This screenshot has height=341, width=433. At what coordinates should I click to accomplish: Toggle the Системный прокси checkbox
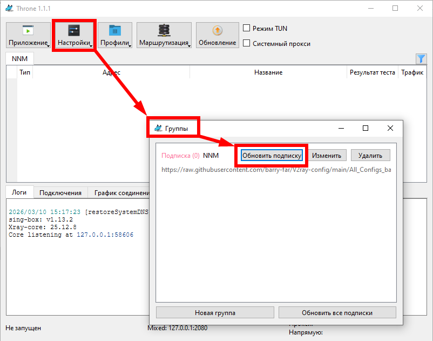246,43
